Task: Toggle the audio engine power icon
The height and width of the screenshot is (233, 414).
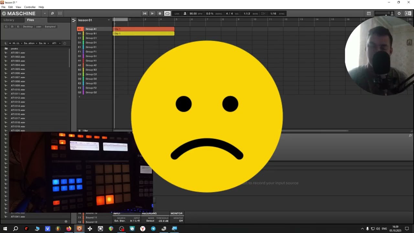Action: tap(399, 14)
